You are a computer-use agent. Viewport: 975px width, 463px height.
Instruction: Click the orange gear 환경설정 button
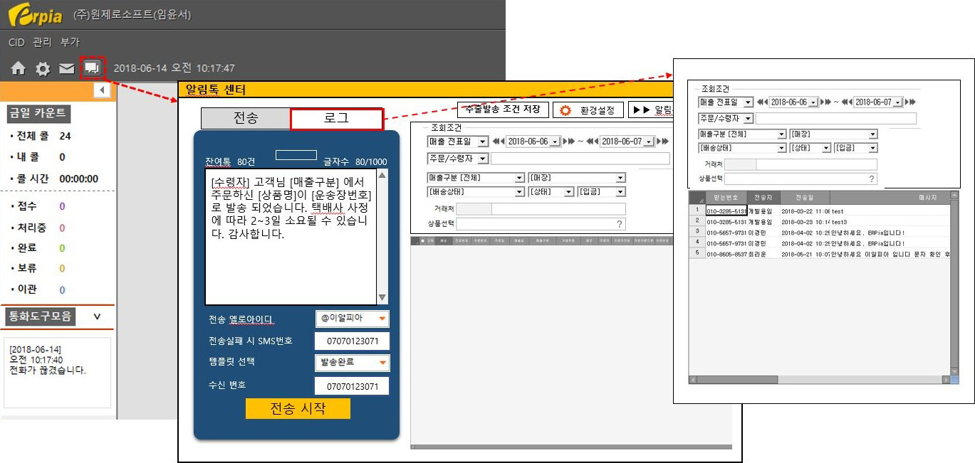click(588, 110)
